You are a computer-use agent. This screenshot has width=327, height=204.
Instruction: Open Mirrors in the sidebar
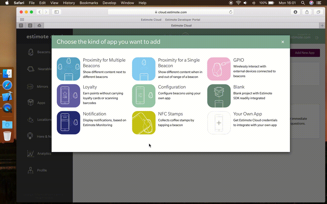pos(38,86)
